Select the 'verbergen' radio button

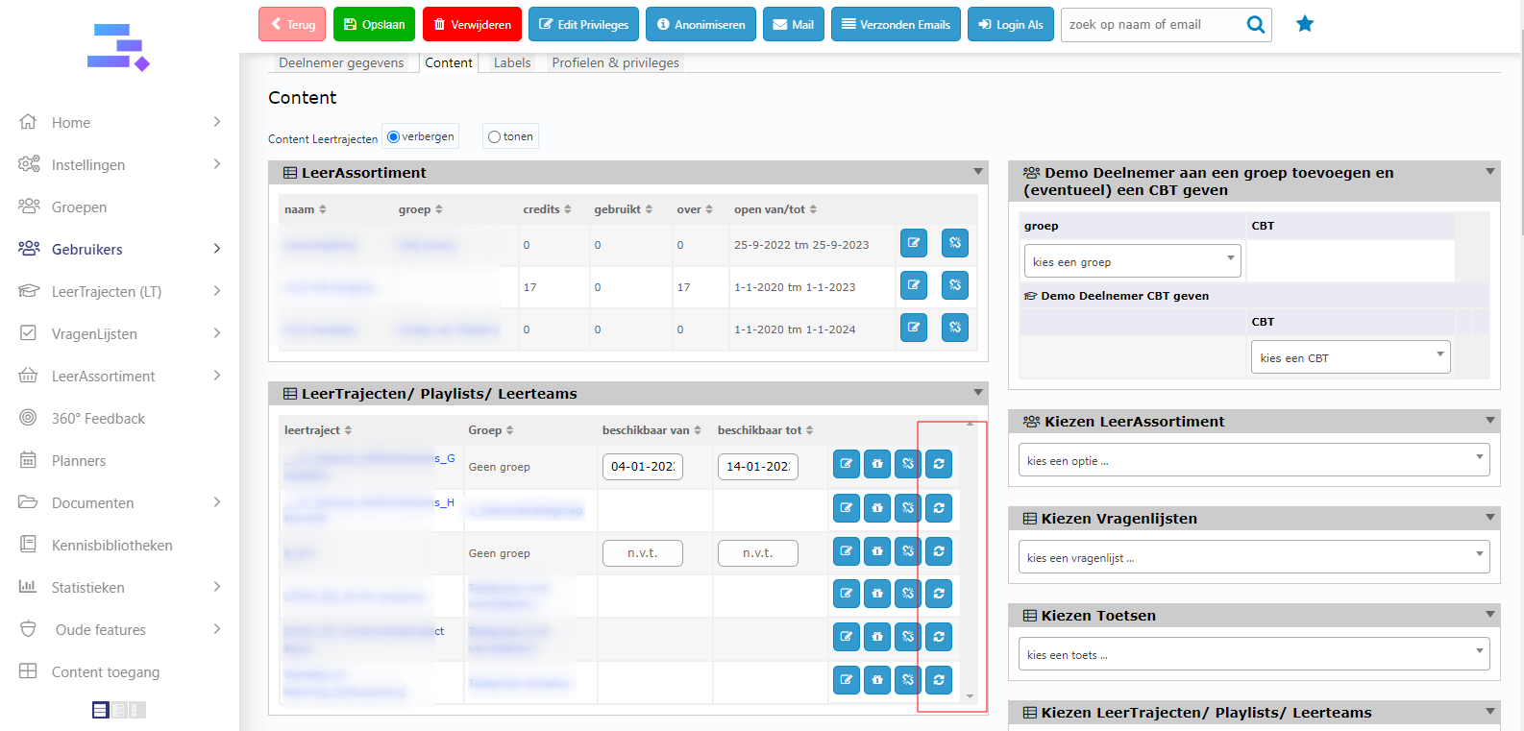[394, 136]
